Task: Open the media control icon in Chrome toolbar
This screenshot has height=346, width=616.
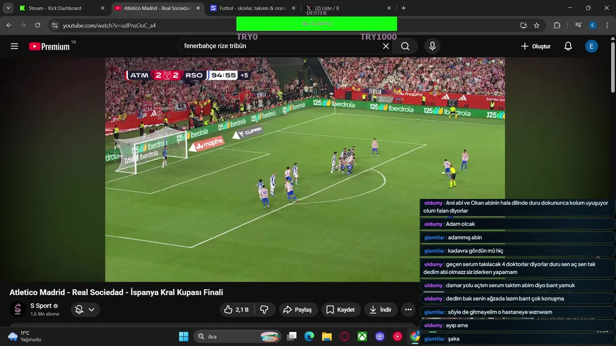Action: tap(578, 25)
